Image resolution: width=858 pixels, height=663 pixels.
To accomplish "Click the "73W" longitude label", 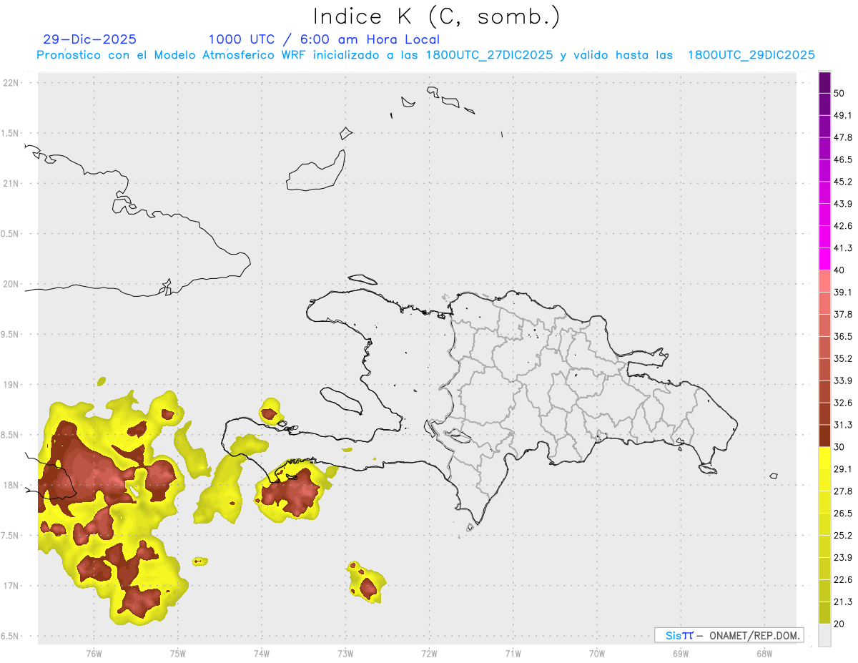I will [345, 654].
